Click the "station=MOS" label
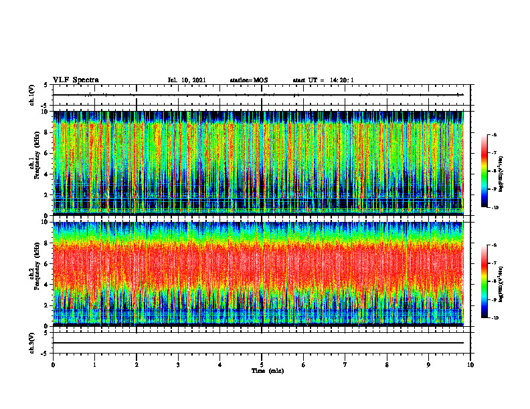 249,80
